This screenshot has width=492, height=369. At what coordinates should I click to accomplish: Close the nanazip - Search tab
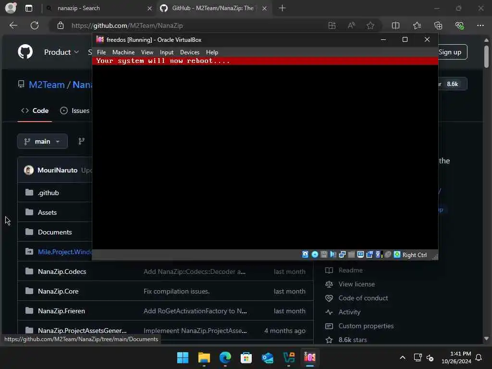[150, 9]
